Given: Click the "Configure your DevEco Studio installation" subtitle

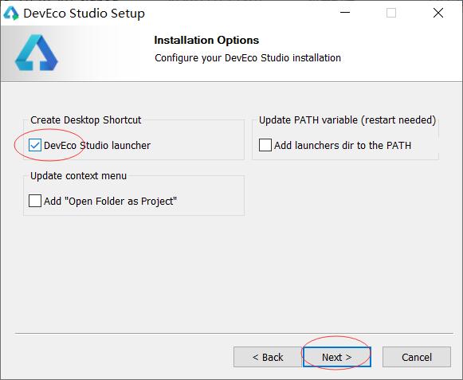Looking at the screenshot, I should (x=248, y=58).
